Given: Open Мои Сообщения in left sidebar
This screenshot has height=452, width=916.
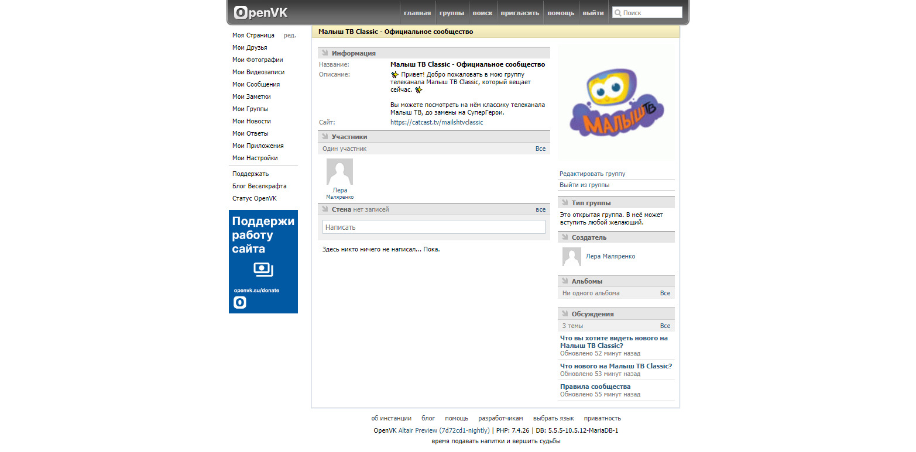Looking at the screenshot, I should tap(256, 84).
